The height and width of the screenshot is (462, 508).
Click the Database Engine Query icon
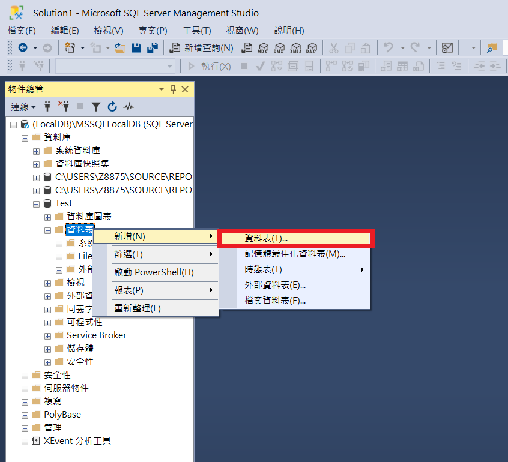click(247, 48)
